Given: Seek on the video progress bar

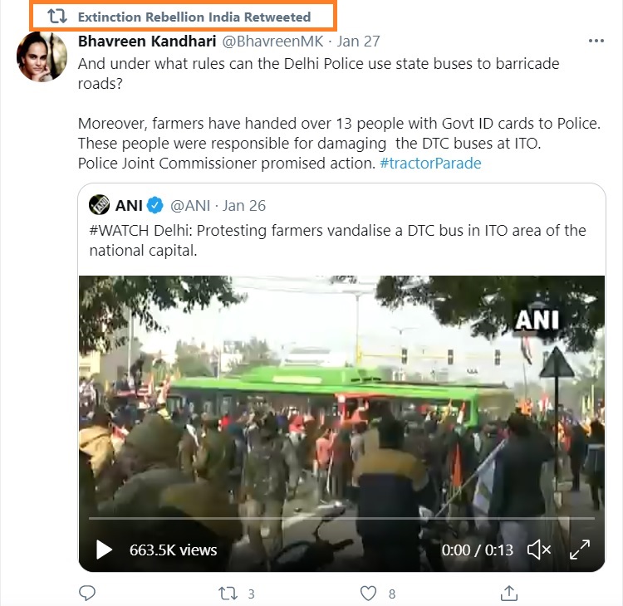Looking at the screenshot, I should click(332, 519).
